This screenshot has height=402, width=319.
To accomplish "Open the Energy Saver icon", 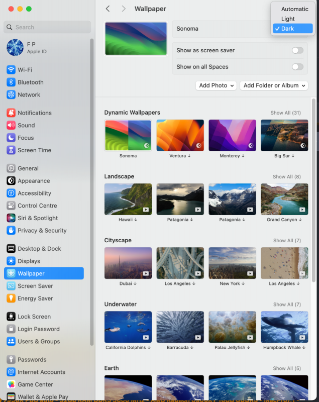I will pos(11,298).
